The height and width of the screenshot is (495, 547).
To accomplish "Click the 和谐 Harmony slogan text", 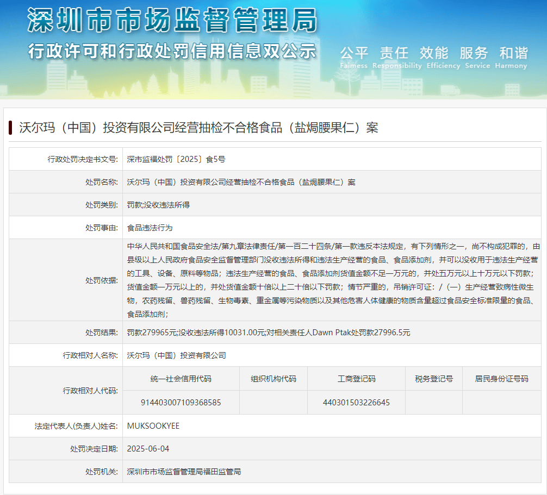I will (x=511, y=58).
